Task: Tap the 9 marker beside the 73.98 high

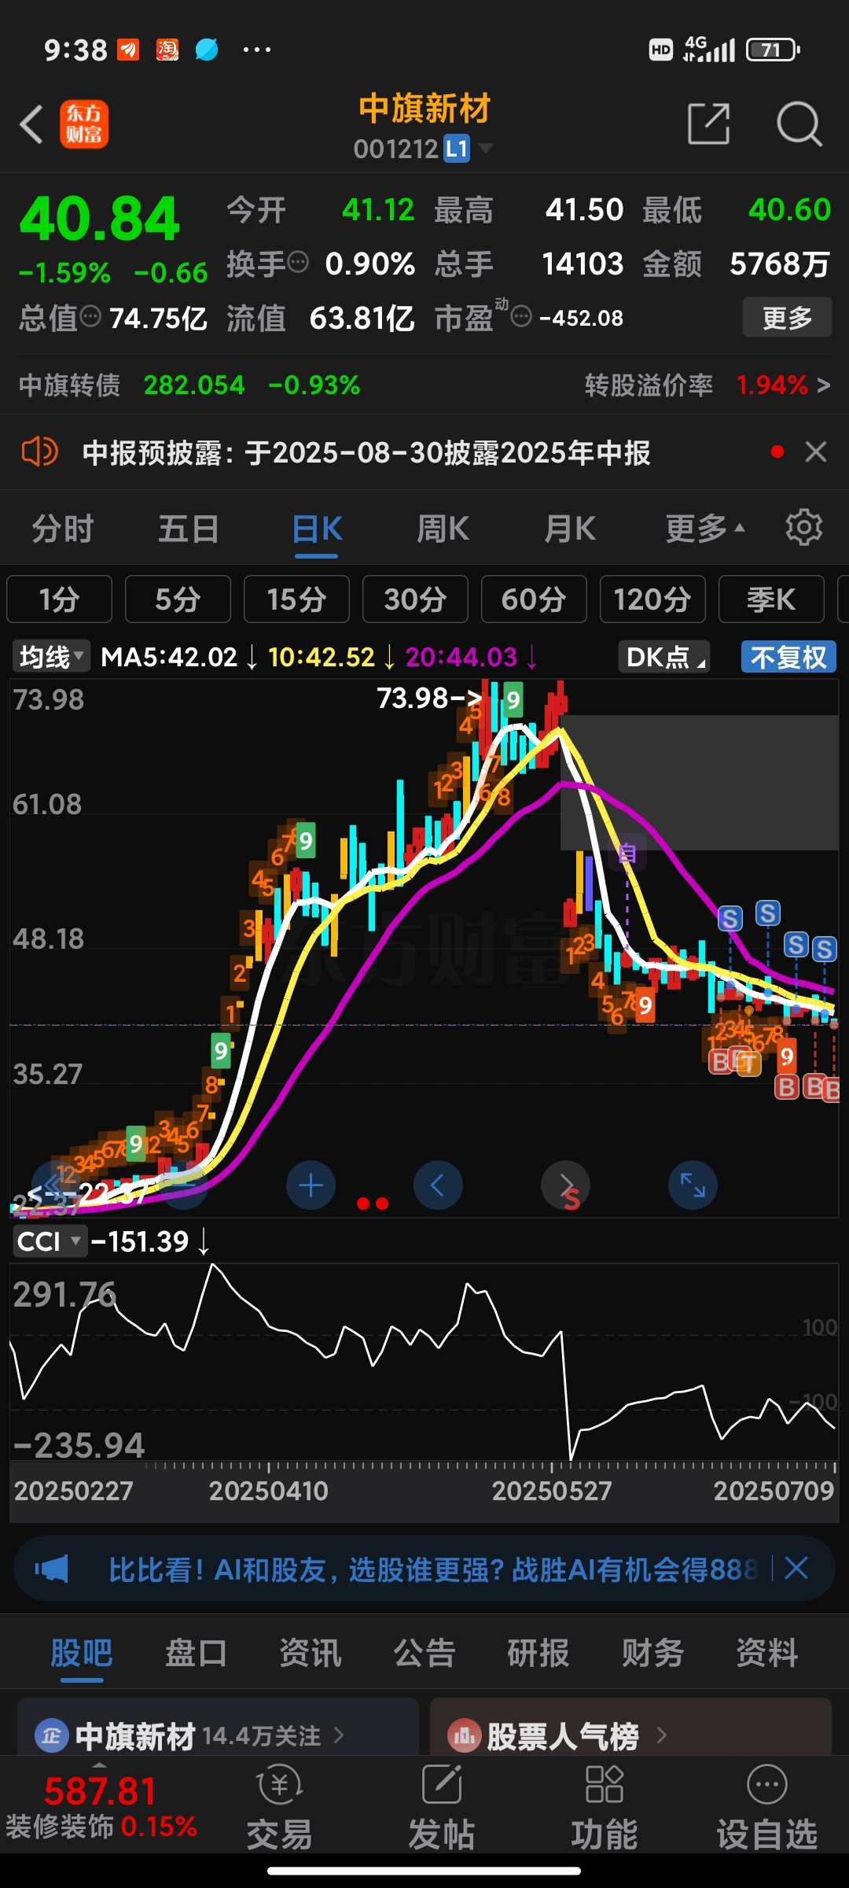Action: (x=513, y=699)
